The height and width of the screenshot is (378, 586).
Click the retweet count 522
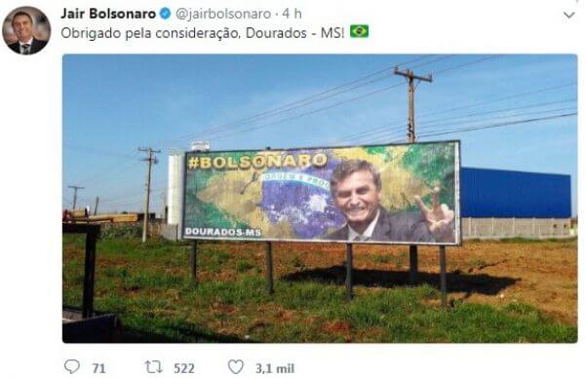pos(184,368)
